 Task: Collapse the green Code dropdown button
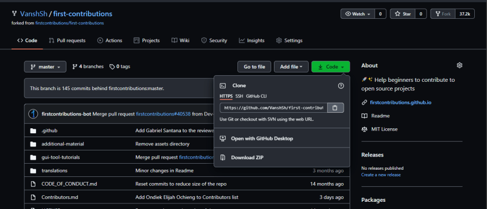click(x=330, y=67)
